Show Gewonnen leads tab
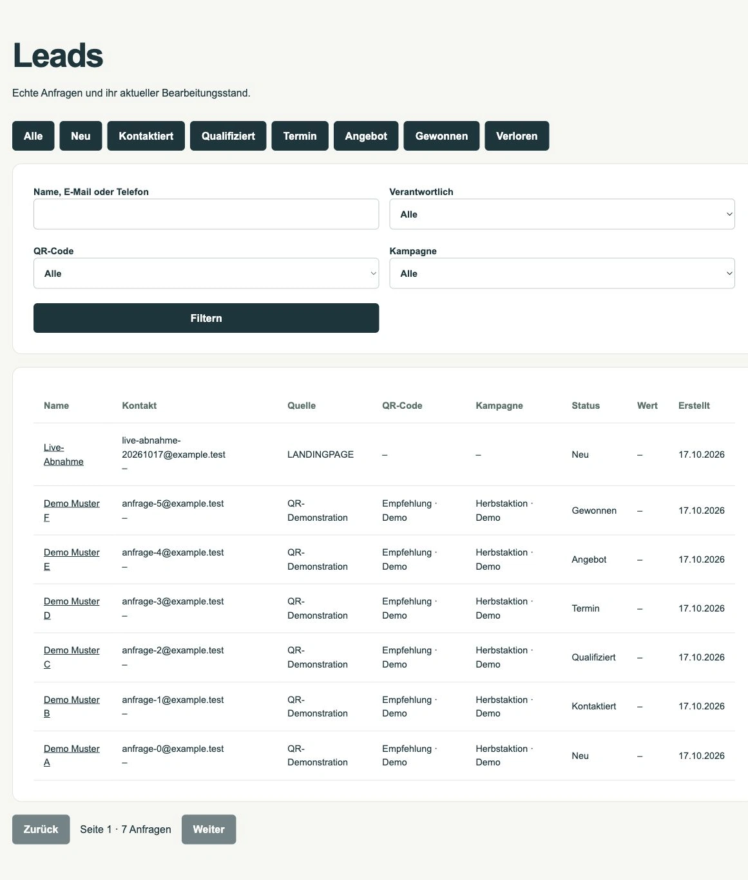This screenshot has height=880, width=748. pos(441,136)
